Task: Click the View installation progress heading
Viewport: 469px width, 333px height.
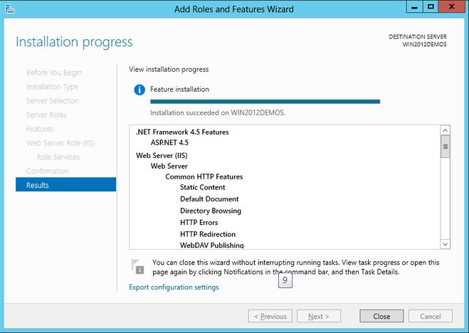Action: pos(169,69)
